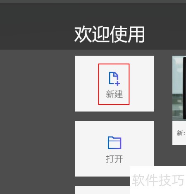Click the folded corner of page icon
186x194 pixels.
(116, 74)
